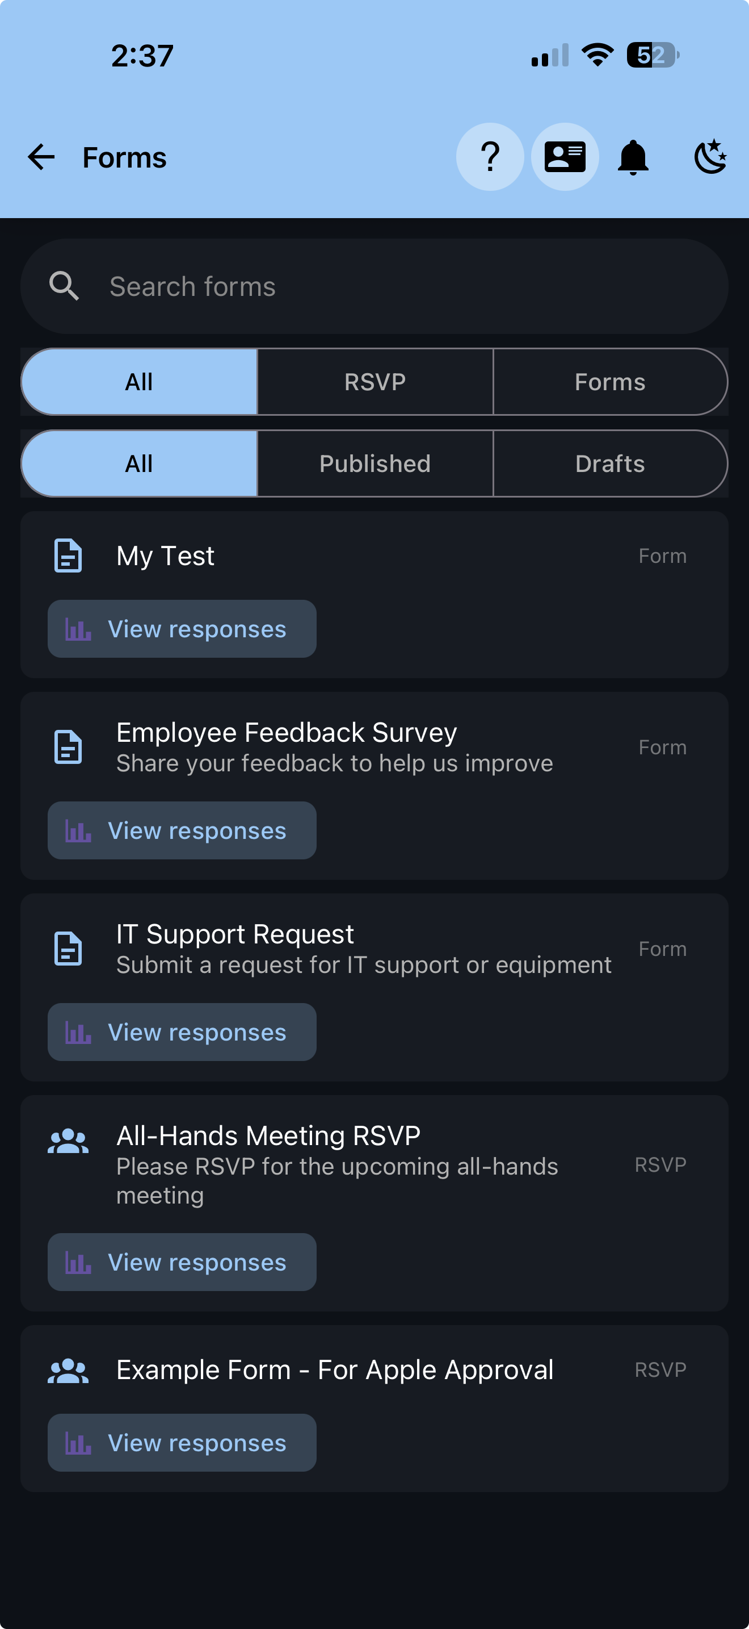Viewport: 749px width, 1629px height.
Task: Open the contact card icon
Action: [565, 157]
